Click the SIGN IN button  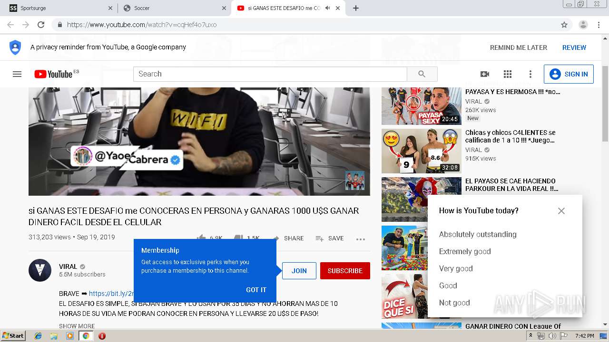(x=569, y=74)
